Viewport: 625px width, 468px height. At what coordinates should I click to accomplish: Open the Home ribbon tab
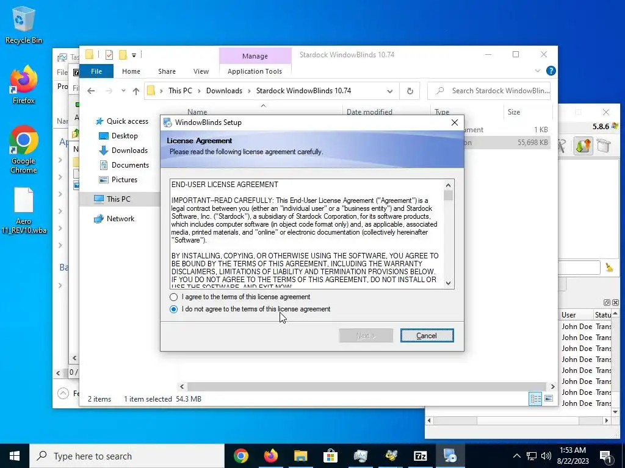[131, 71]
